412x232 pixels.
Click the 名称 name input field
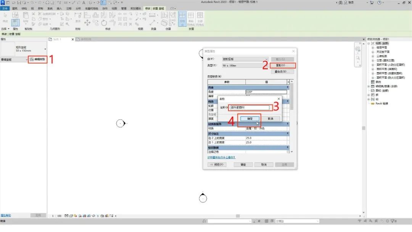click(x=249, y=108)
